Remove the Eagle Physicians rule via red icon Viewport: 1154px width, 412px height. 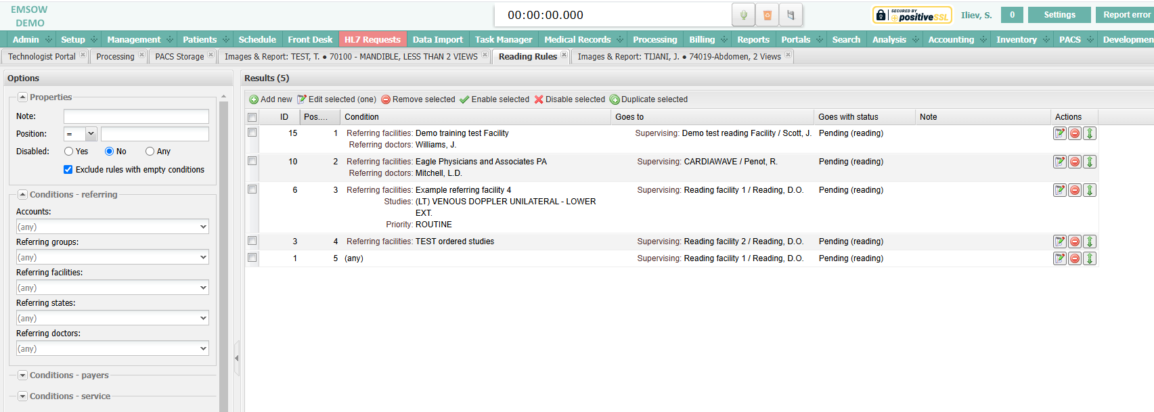point(1074,162)
